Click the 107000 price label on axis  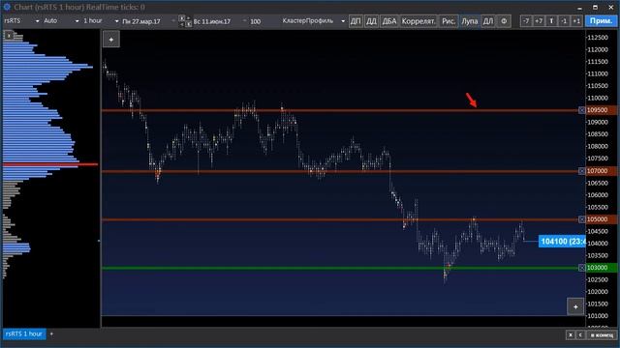point(601,171)
